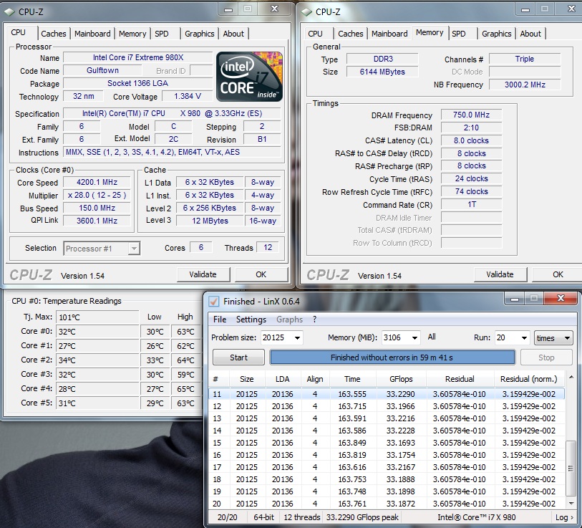This screenshot has height=528, width=582.
Task: Switch to Memory tab in left CPU-Z
Action: tap(132, 34)
